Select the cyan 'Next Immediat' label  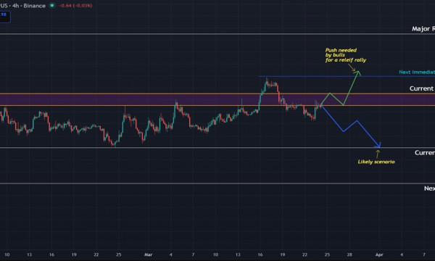(417, 72)
